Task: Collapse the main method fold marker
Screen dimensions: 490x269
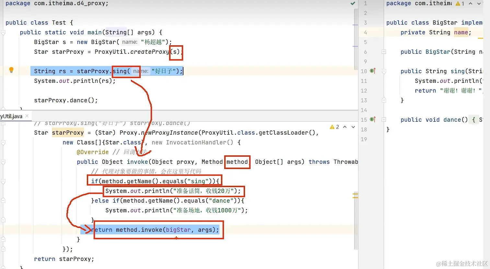Action: click(3, 32)
